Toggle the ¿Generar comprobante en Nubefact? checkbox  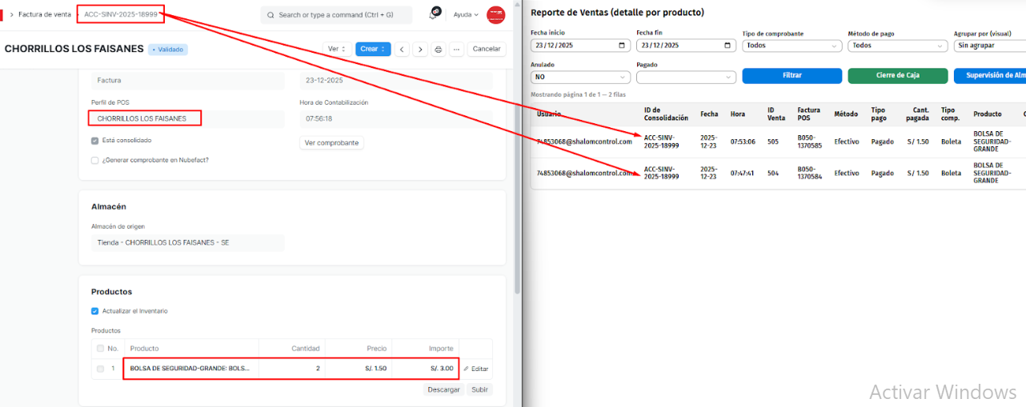pyautogui.click(x=95, y=160)
